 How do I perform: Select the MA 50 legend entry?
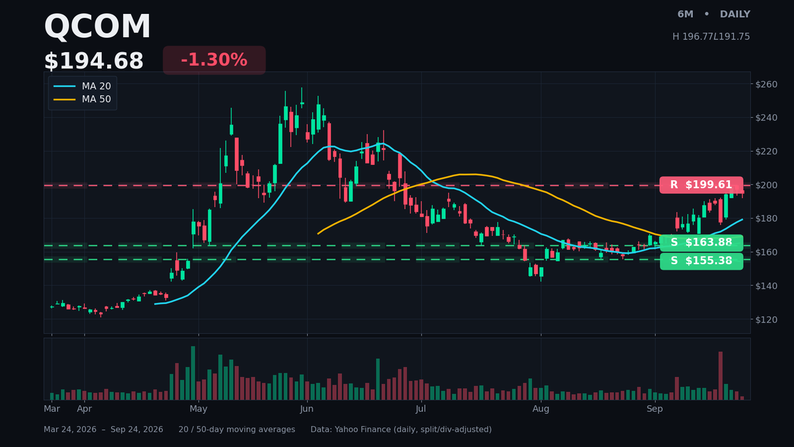(83, 99)
